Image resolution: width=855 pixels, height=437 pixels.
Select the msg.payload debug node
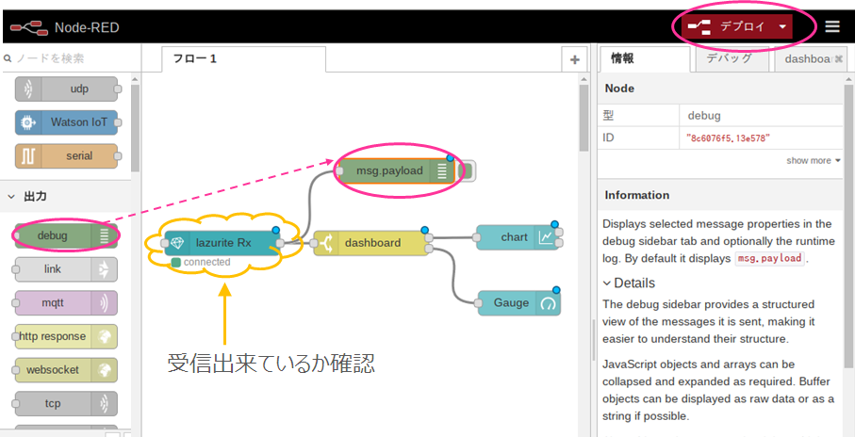click(397, 171)
